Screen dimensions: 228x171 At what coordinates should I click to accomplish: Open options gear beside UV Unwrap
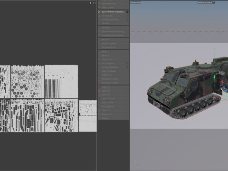tap(127, 16)
